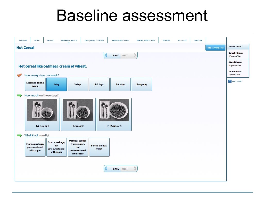Click the left chevron on the bottom navigation bar
Image resolution: width=264 pixels, height=198 pixels.
tap(106, 168)
